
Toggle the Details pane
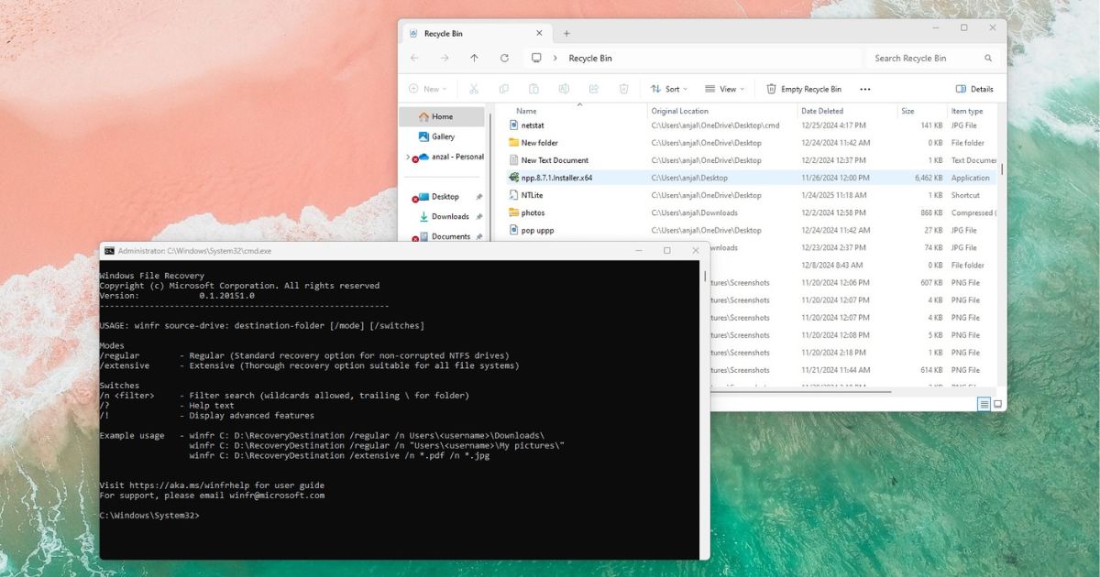tap(973, 89)
